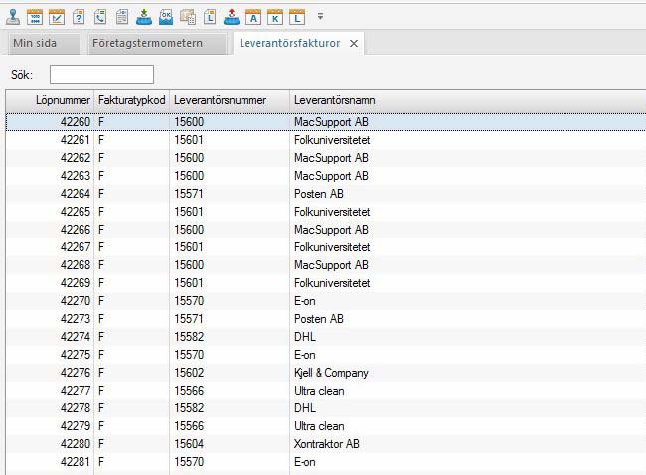Viewport: 646px width, 475px height.
Task: Select row with löpnummer 42267
Action: (326, 247)
